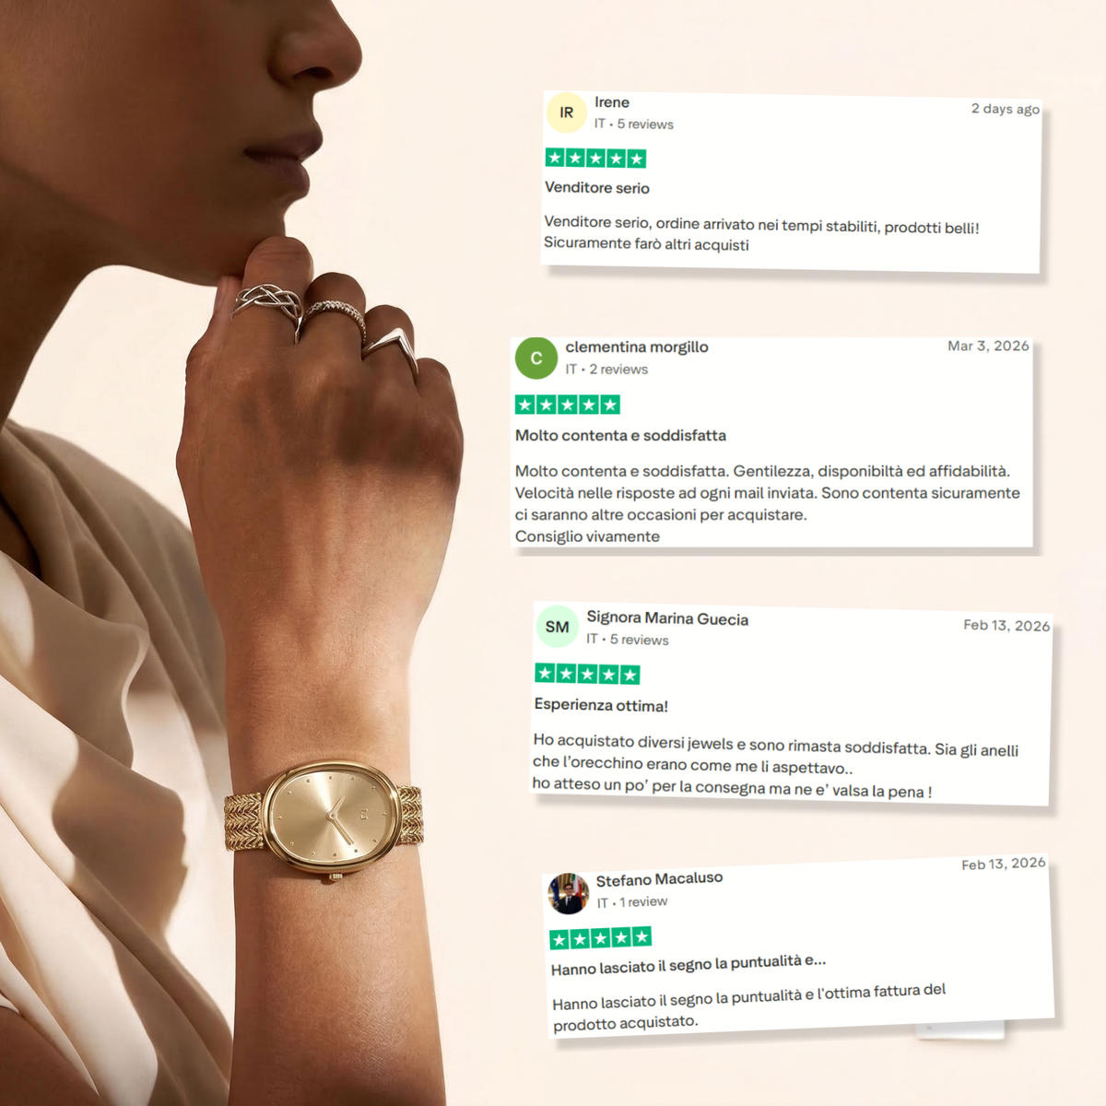
Task: Click the SM avatar of Signora Marina
Action: [x=557, y=627]
